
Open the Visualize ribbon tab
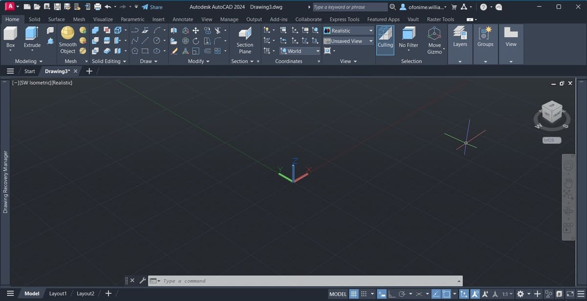pyautogui.click(x=103, y=19)
